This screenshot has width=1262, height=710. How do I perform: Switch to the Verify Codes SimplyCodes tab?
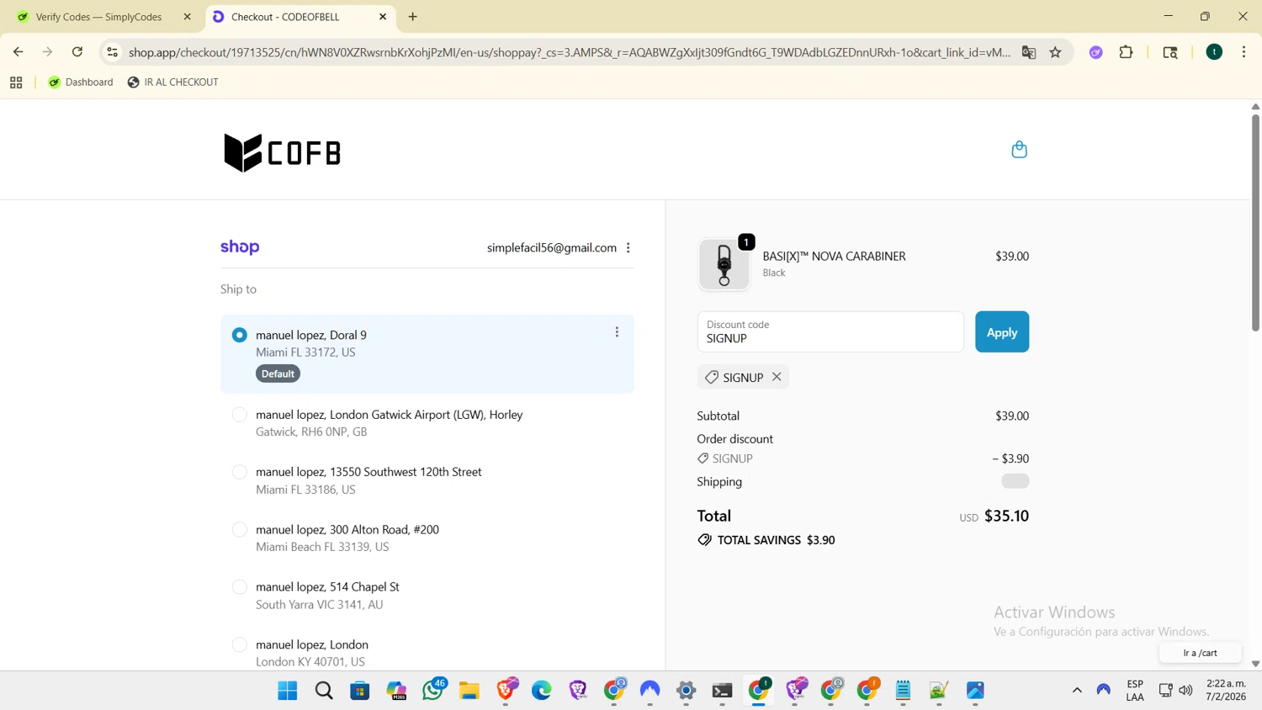pos(99,17)
